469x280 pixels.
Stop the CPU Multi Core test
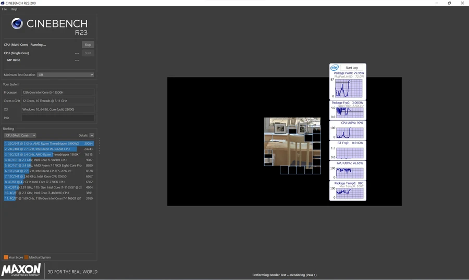coord(88,45)
